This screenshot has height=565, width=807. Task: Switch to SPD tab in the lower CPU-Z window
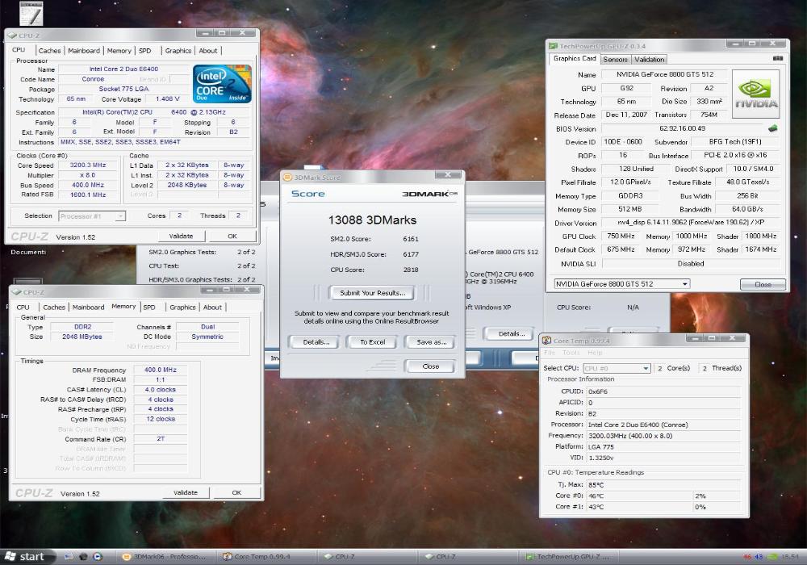(x=149, y=308)
